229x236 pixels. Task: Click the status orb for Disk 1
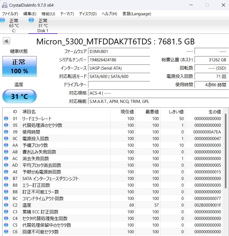coord(31,20)
